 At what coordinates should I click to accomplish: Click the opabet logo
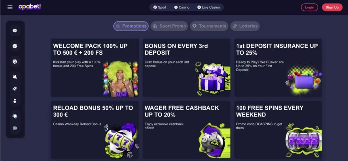tap(29, 7)
